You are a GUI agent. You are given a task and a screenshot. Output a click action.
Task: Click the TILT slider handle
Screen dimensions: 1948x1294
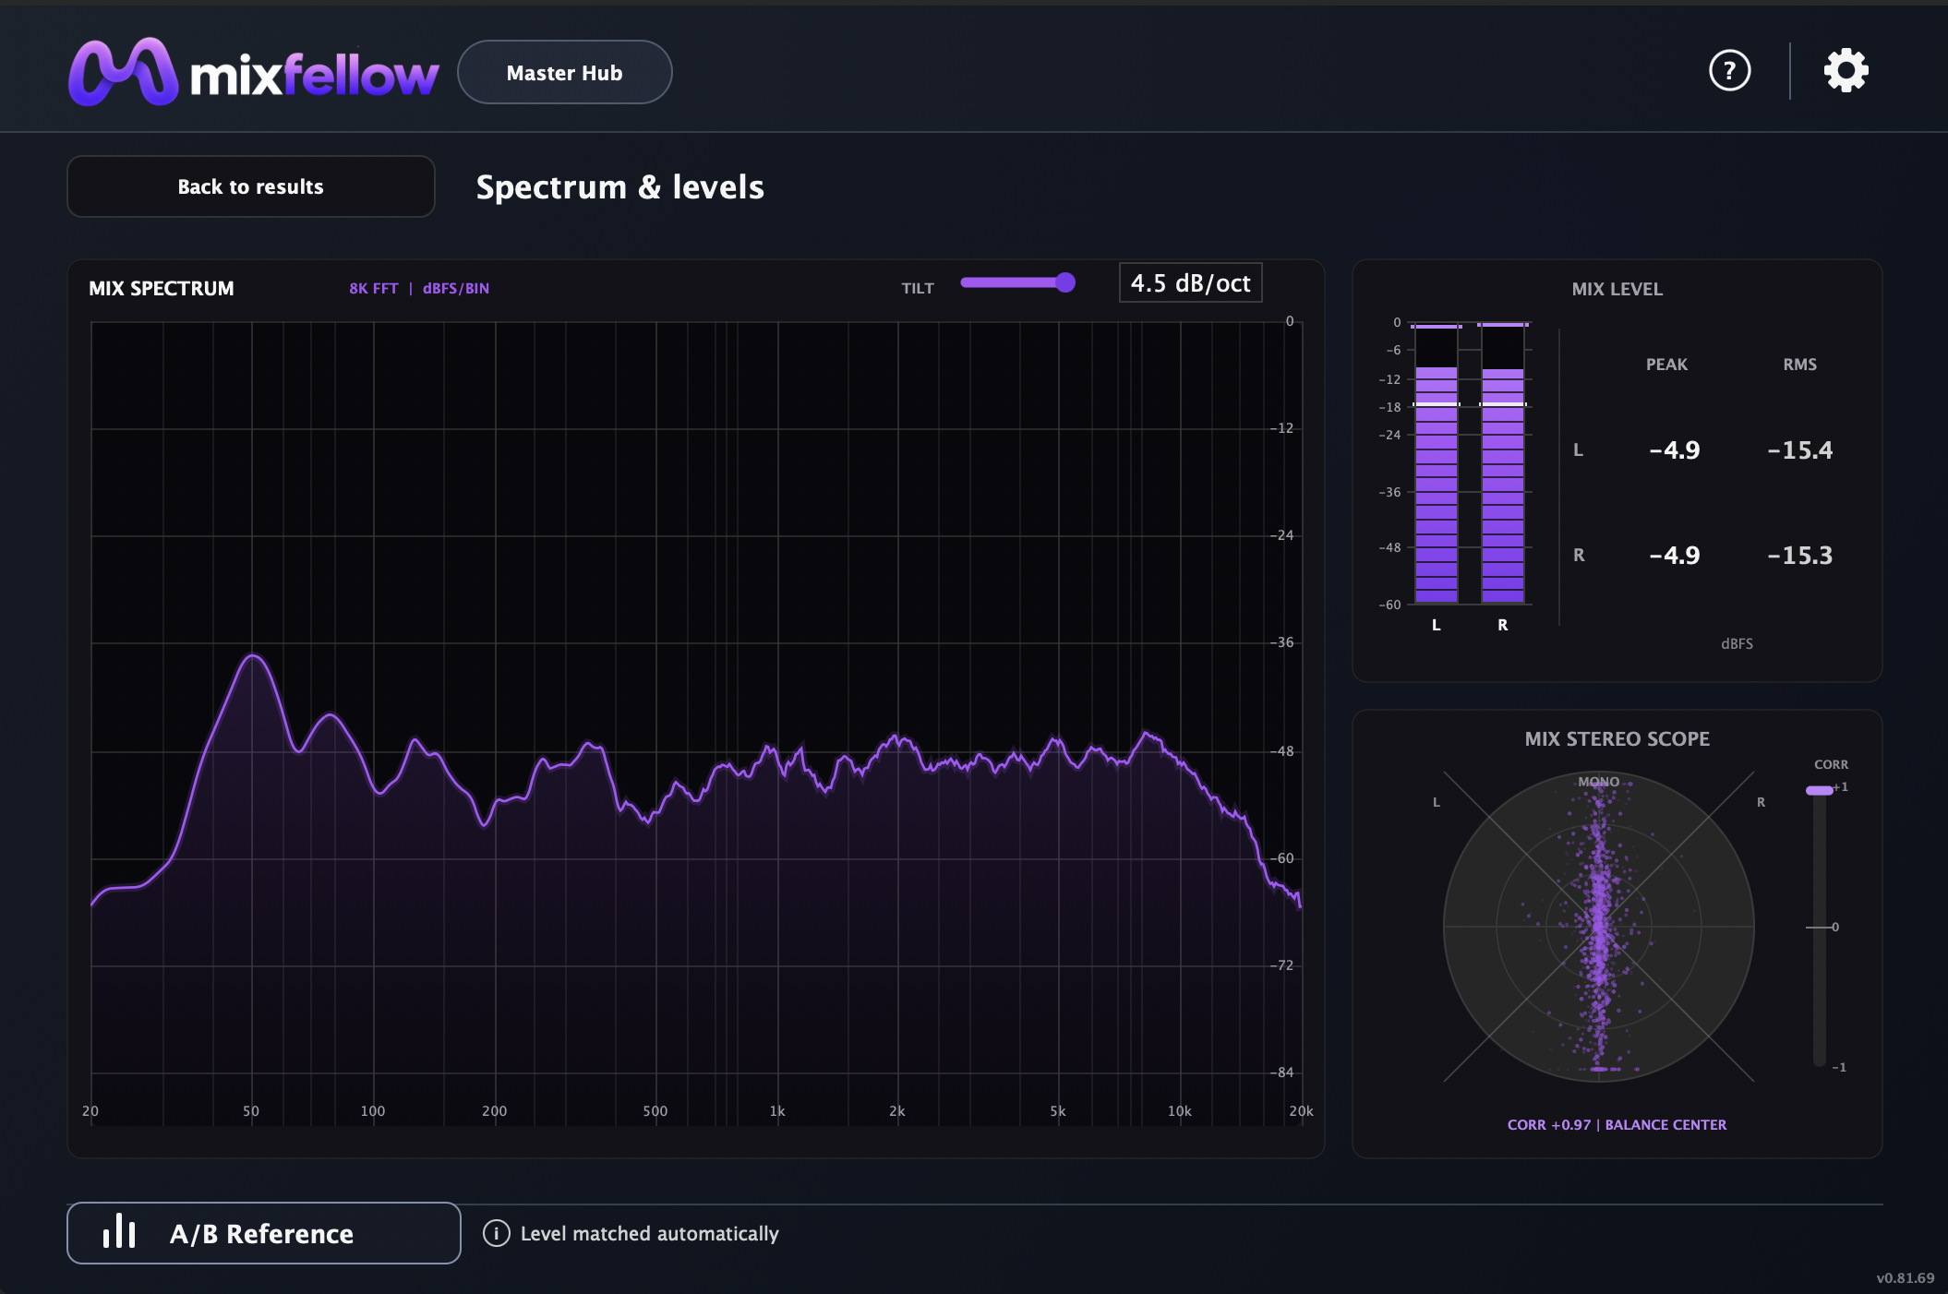1065,282
